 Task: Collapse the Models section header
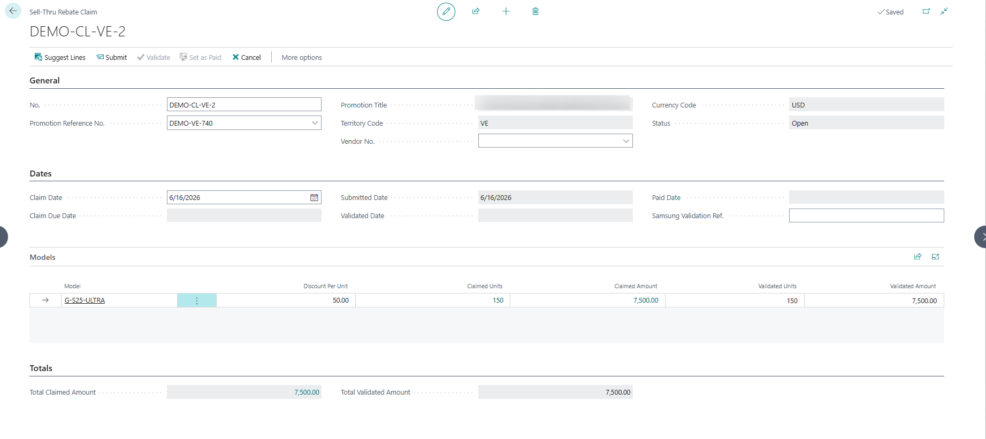pos(42,257)
